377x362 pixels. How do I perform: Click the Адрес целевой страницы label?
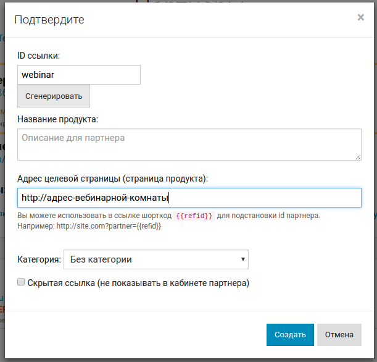[112, 179]
